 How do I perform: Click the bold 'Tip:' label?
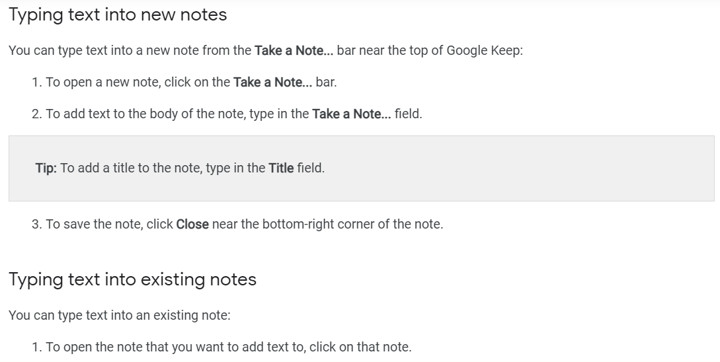coord(46,168)
